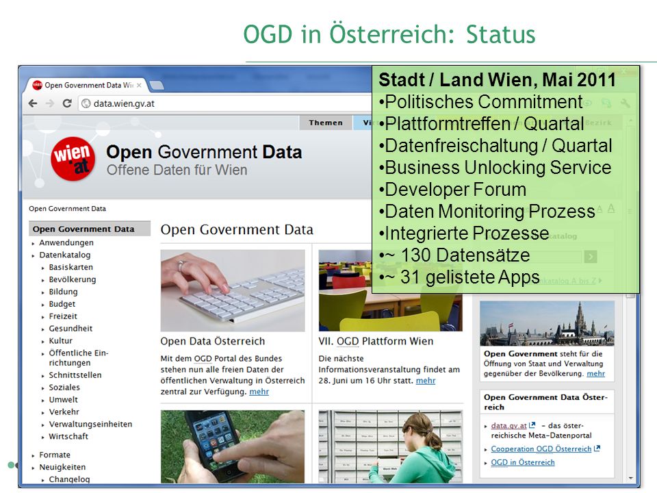The image size is (657, 493).
Task: Select the Soziales category
Action: coord(64,388)
